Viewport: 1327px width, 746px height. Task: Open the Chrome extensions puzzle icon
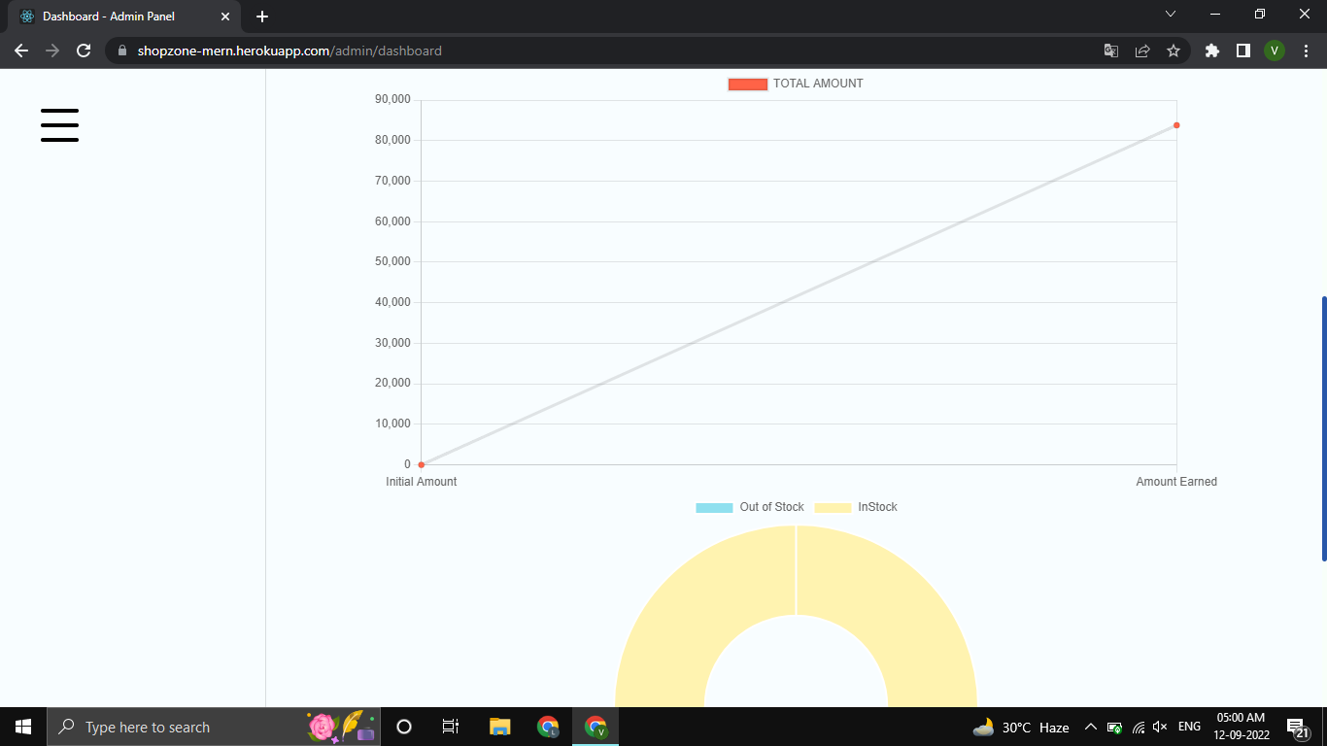point(1211,51)
